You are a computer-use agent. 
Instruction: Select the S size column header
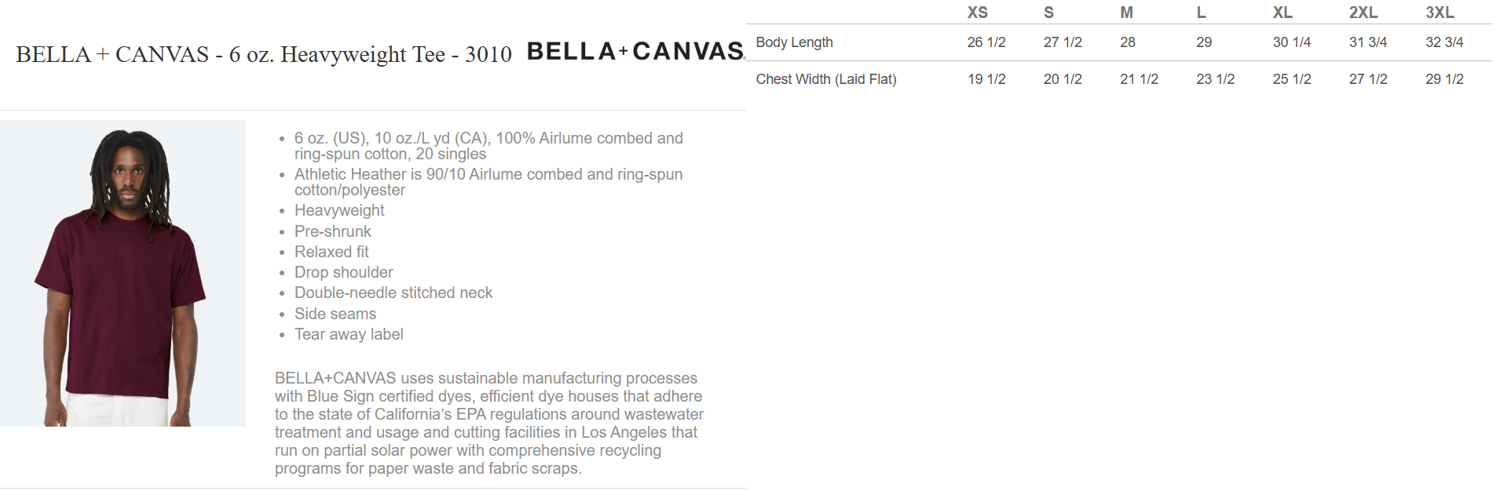pos(1048,13)
